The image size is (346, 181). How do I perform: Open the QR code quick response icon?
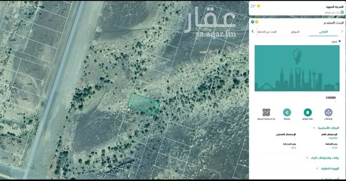tap(266, 113)
